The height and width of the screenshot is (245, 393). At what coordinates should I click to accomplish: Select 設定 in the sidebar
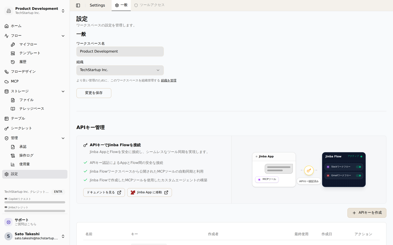click(x=35, y=174)
